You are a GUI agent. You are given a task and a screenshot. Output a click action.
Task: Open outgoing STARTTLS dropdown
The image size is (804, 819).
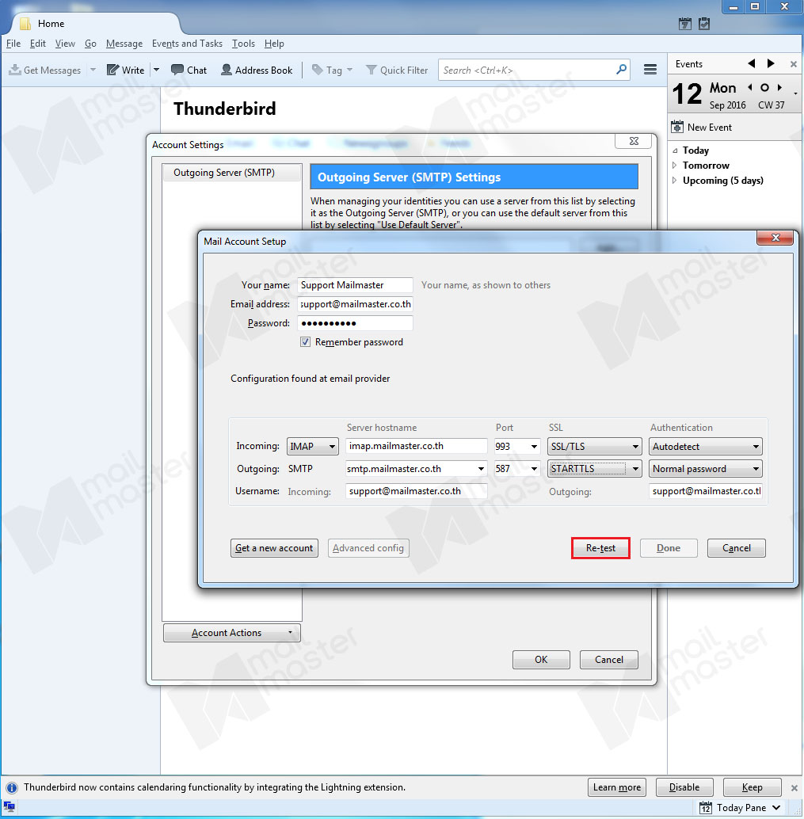pyautogui.click(x=595, y=469)
